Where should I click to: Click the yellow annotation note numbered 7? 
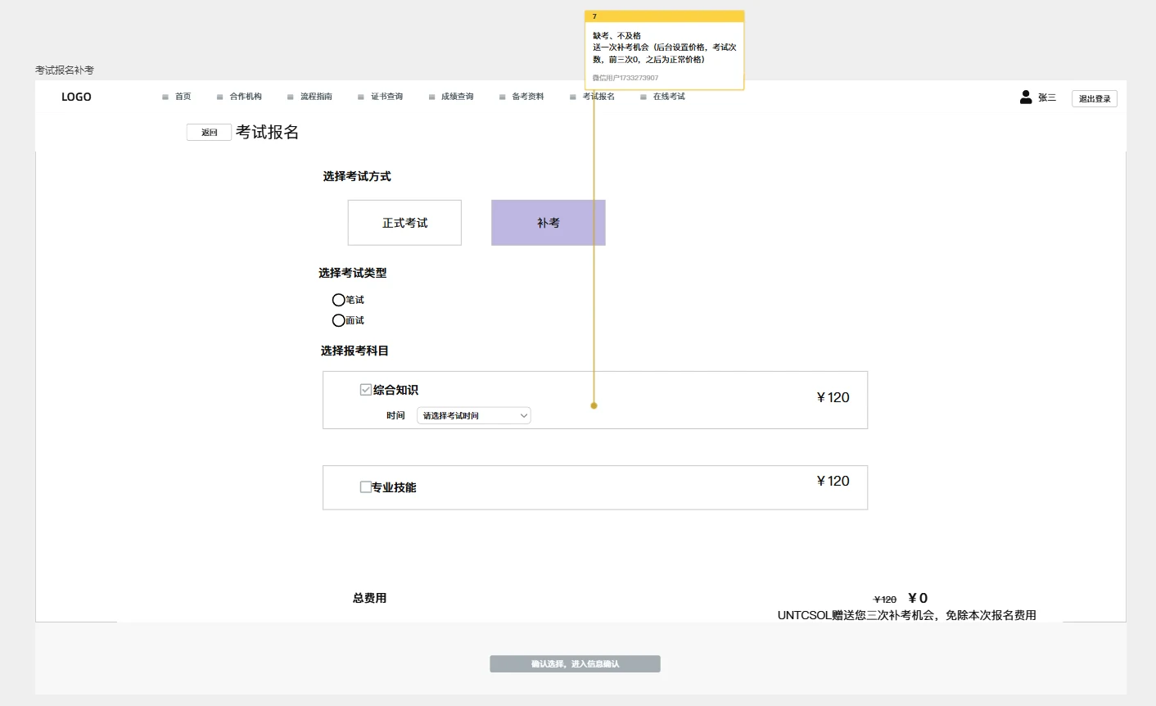pos(664,50)
